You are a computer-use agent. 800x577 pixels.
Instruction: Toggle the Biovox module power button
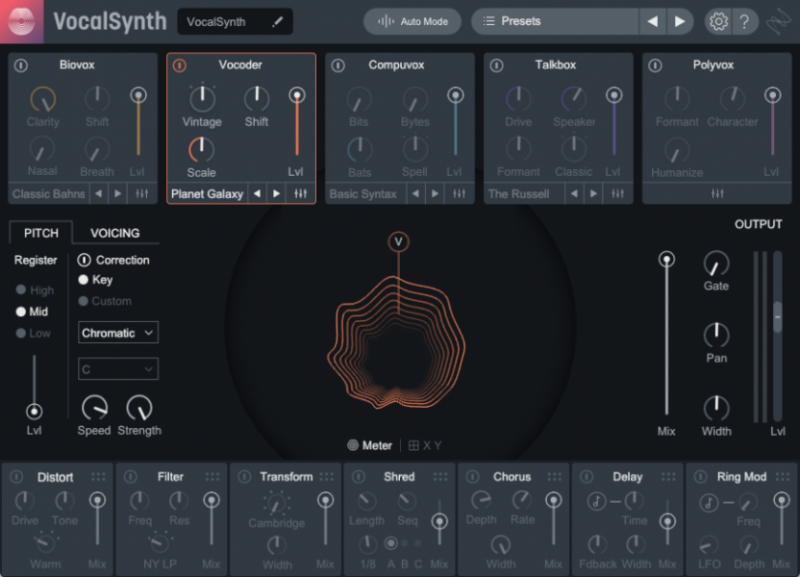pyautogui.click(x=19, y=64)
